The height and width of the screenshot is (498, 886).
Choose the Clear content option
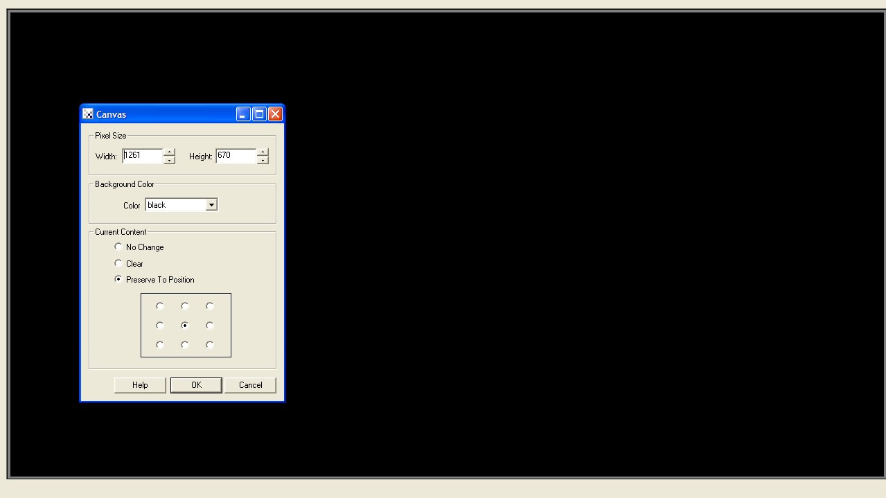[118, 263]
